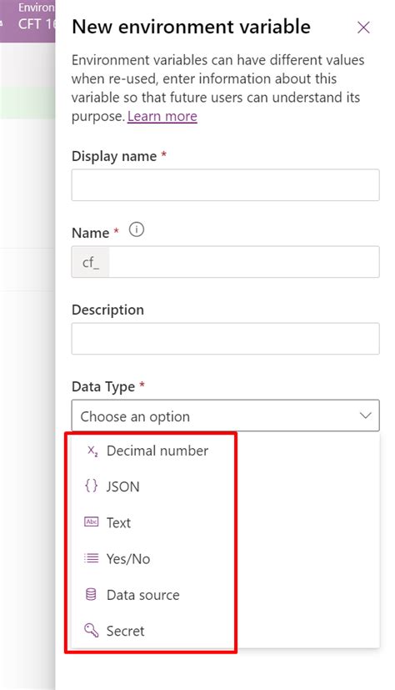Click the Data source database icon
Image resolution: width=395 pixels, height=690 pixels.
[x=91, y=595]
